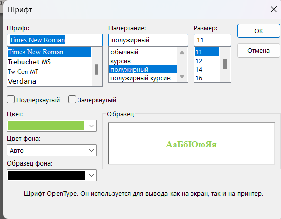Open the Цвет color dropdown
Image resolution: width=281 pixels, height=219 pixels.
click(x=91, y=126)
